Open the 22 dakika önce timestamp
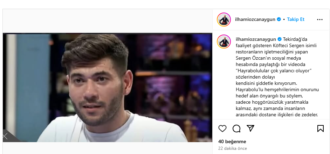 (x=233, y=148)
